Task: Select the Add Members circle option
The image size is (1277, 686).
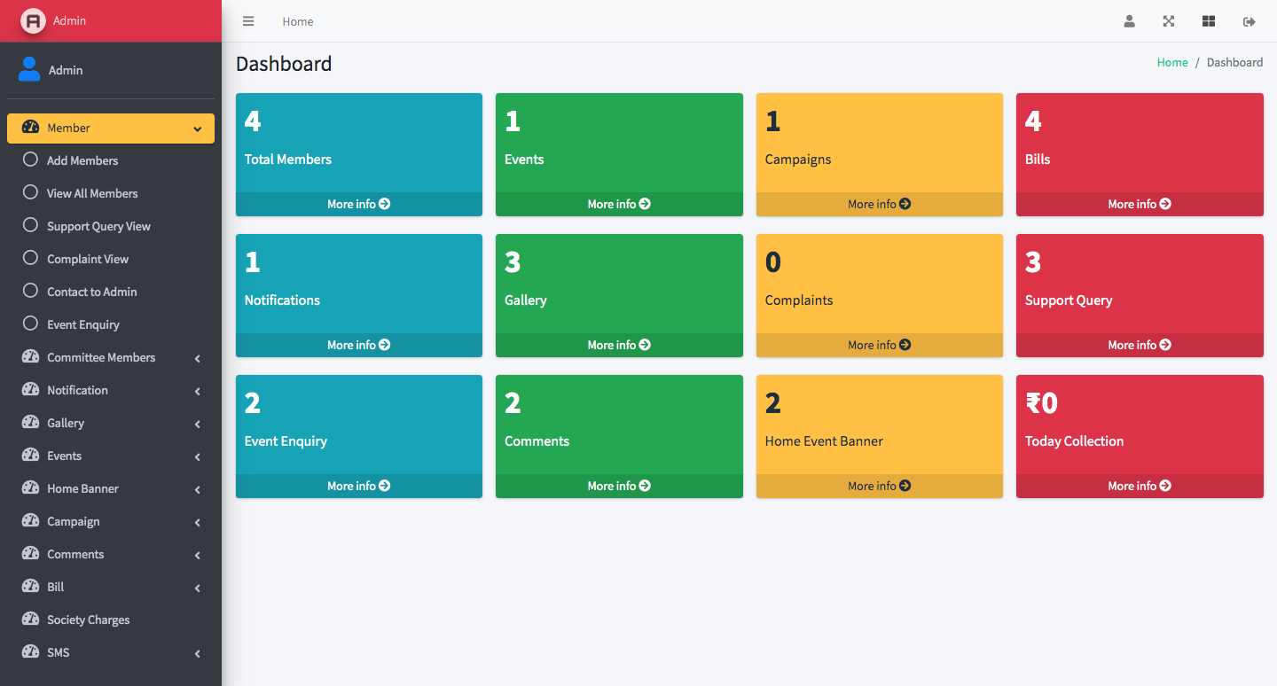Action: (x=31, y=160)
